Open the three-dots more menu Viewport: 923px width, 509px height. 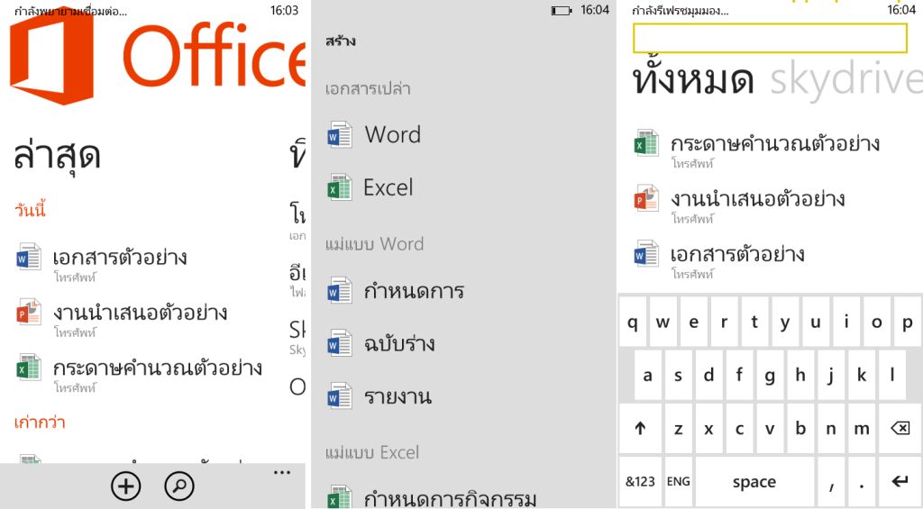[x=282, y=473]
